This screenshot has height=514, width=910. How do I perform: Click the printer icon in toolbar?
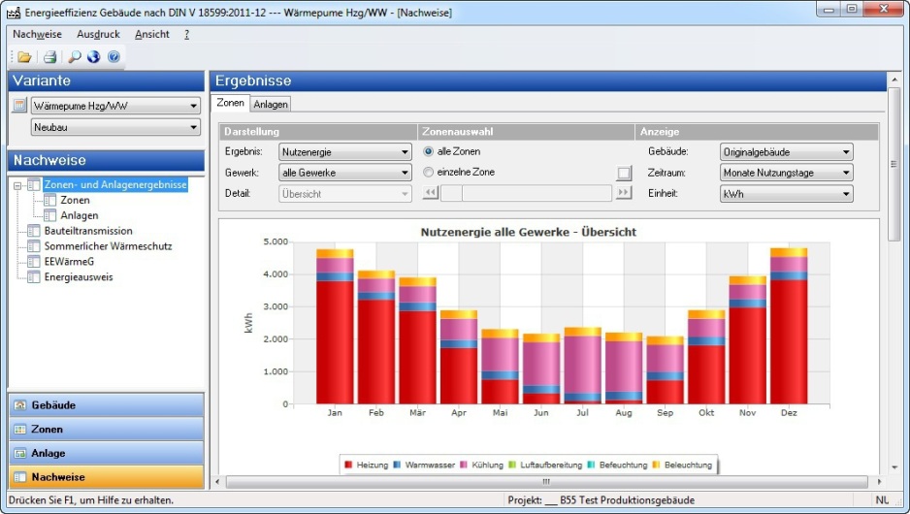[49, 57]
